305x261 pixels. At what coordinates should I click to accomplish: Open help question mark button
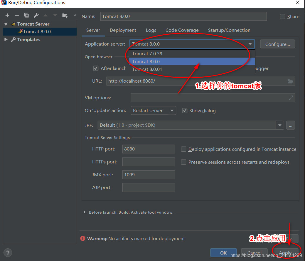coord(8,253)
